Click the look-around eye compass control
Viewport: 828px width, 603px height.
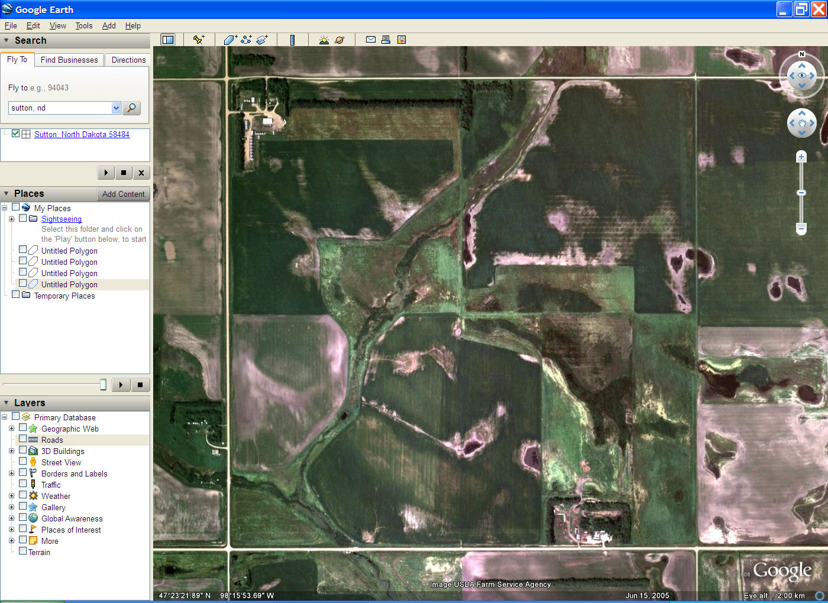tap(802, 76)
